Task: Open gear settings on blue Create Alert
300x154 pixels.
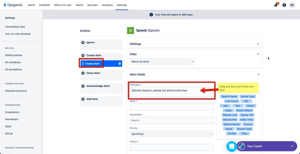Action: click(120, 64)
